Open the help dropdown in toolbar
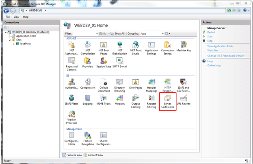The height and width of the screenshot is (164, 253). click(x=249, y=10)
